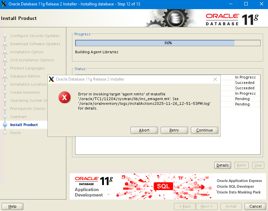Viewport: 268px width, 211px height.
Task: Select Prerequisite Checks step
Action: click(28, 109)
